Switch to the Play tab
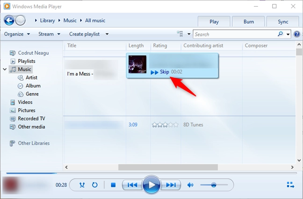 pos(214,22)
